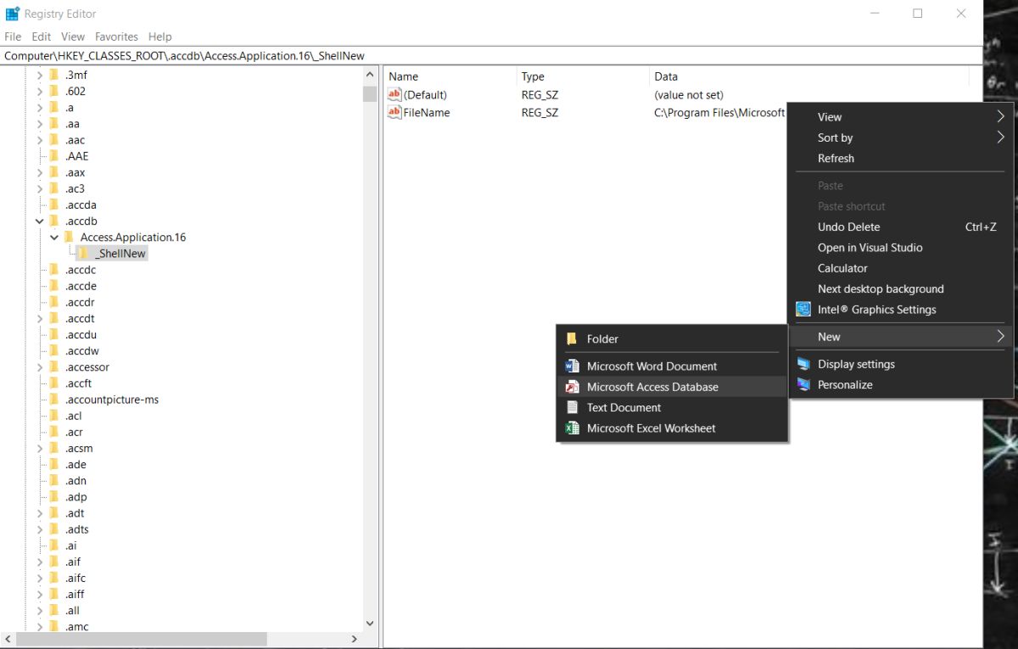Click the Personalize icon in context menu
The width and height of the screenshot is (1018, 649).
[803, 384]
